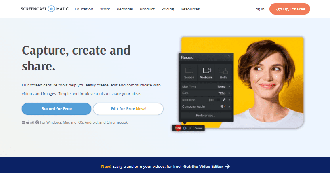Click the Capture, create and share heading
Viewport: 330px width, 173px height.
click(x=76, y=58)
